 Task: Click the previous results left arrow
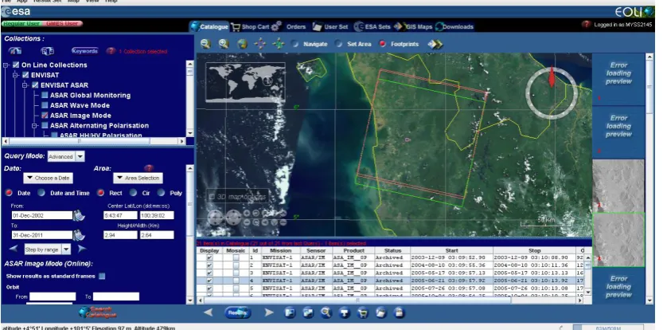pyautogui.click(x=208, y=312)
